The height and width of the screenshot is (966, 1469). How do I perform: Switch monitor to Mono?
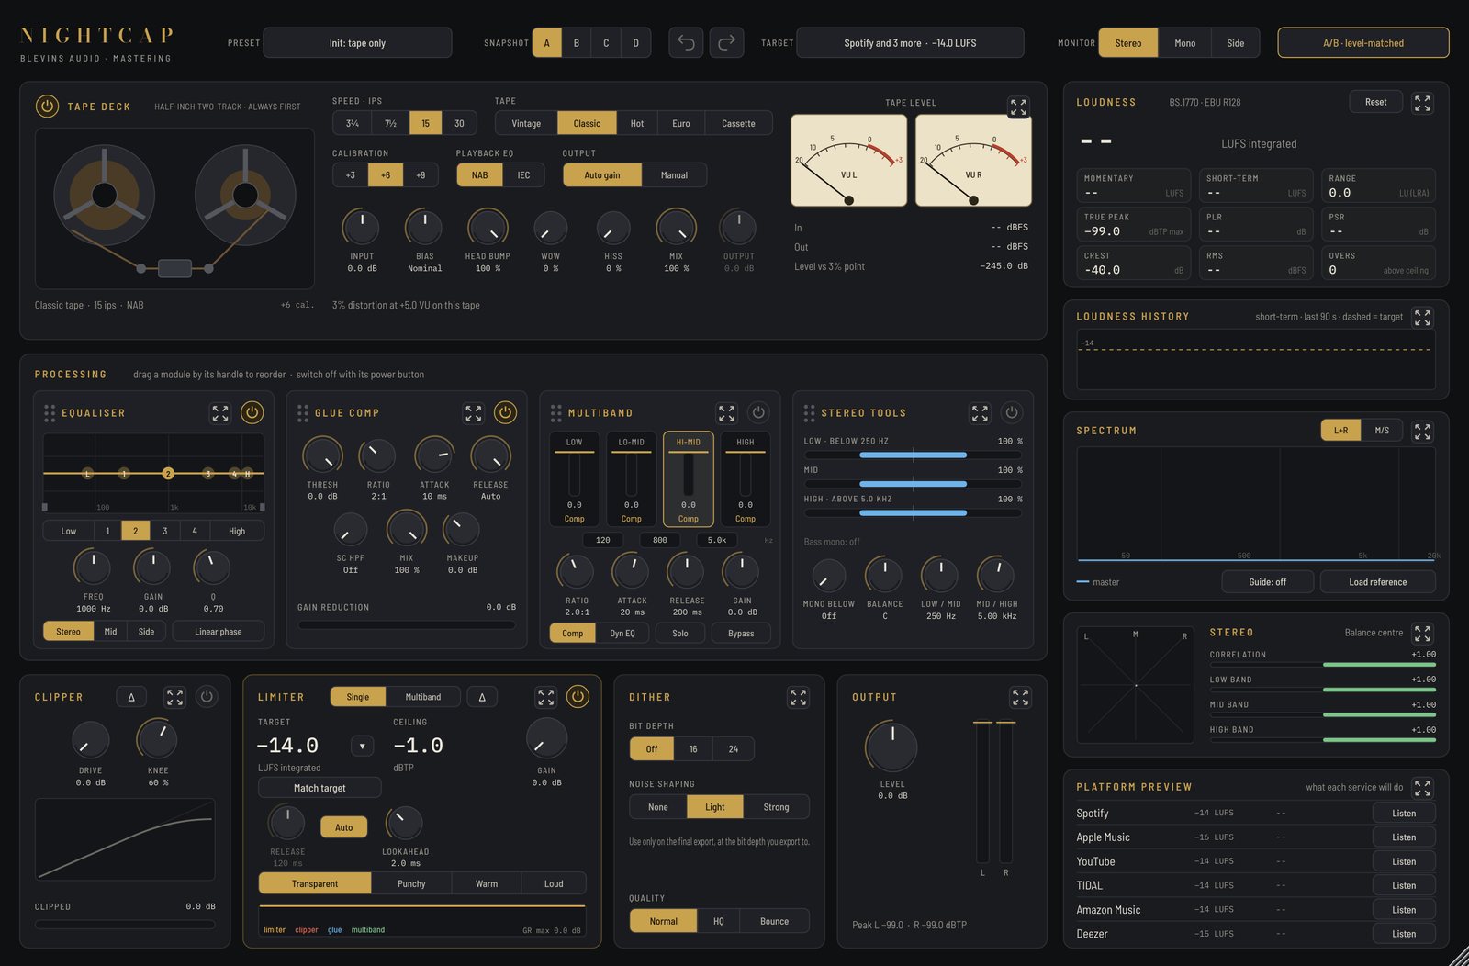[1184, 42]
